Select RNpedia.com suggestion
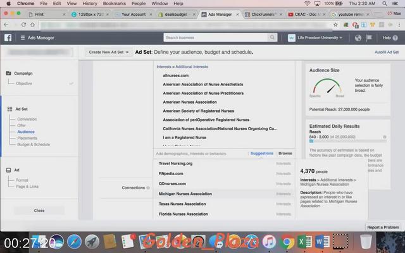405x253 pixels. click(x=224, y=173)
